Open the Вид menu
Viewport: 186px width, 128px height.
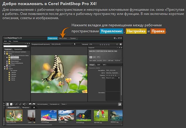(x=10, y=41)
